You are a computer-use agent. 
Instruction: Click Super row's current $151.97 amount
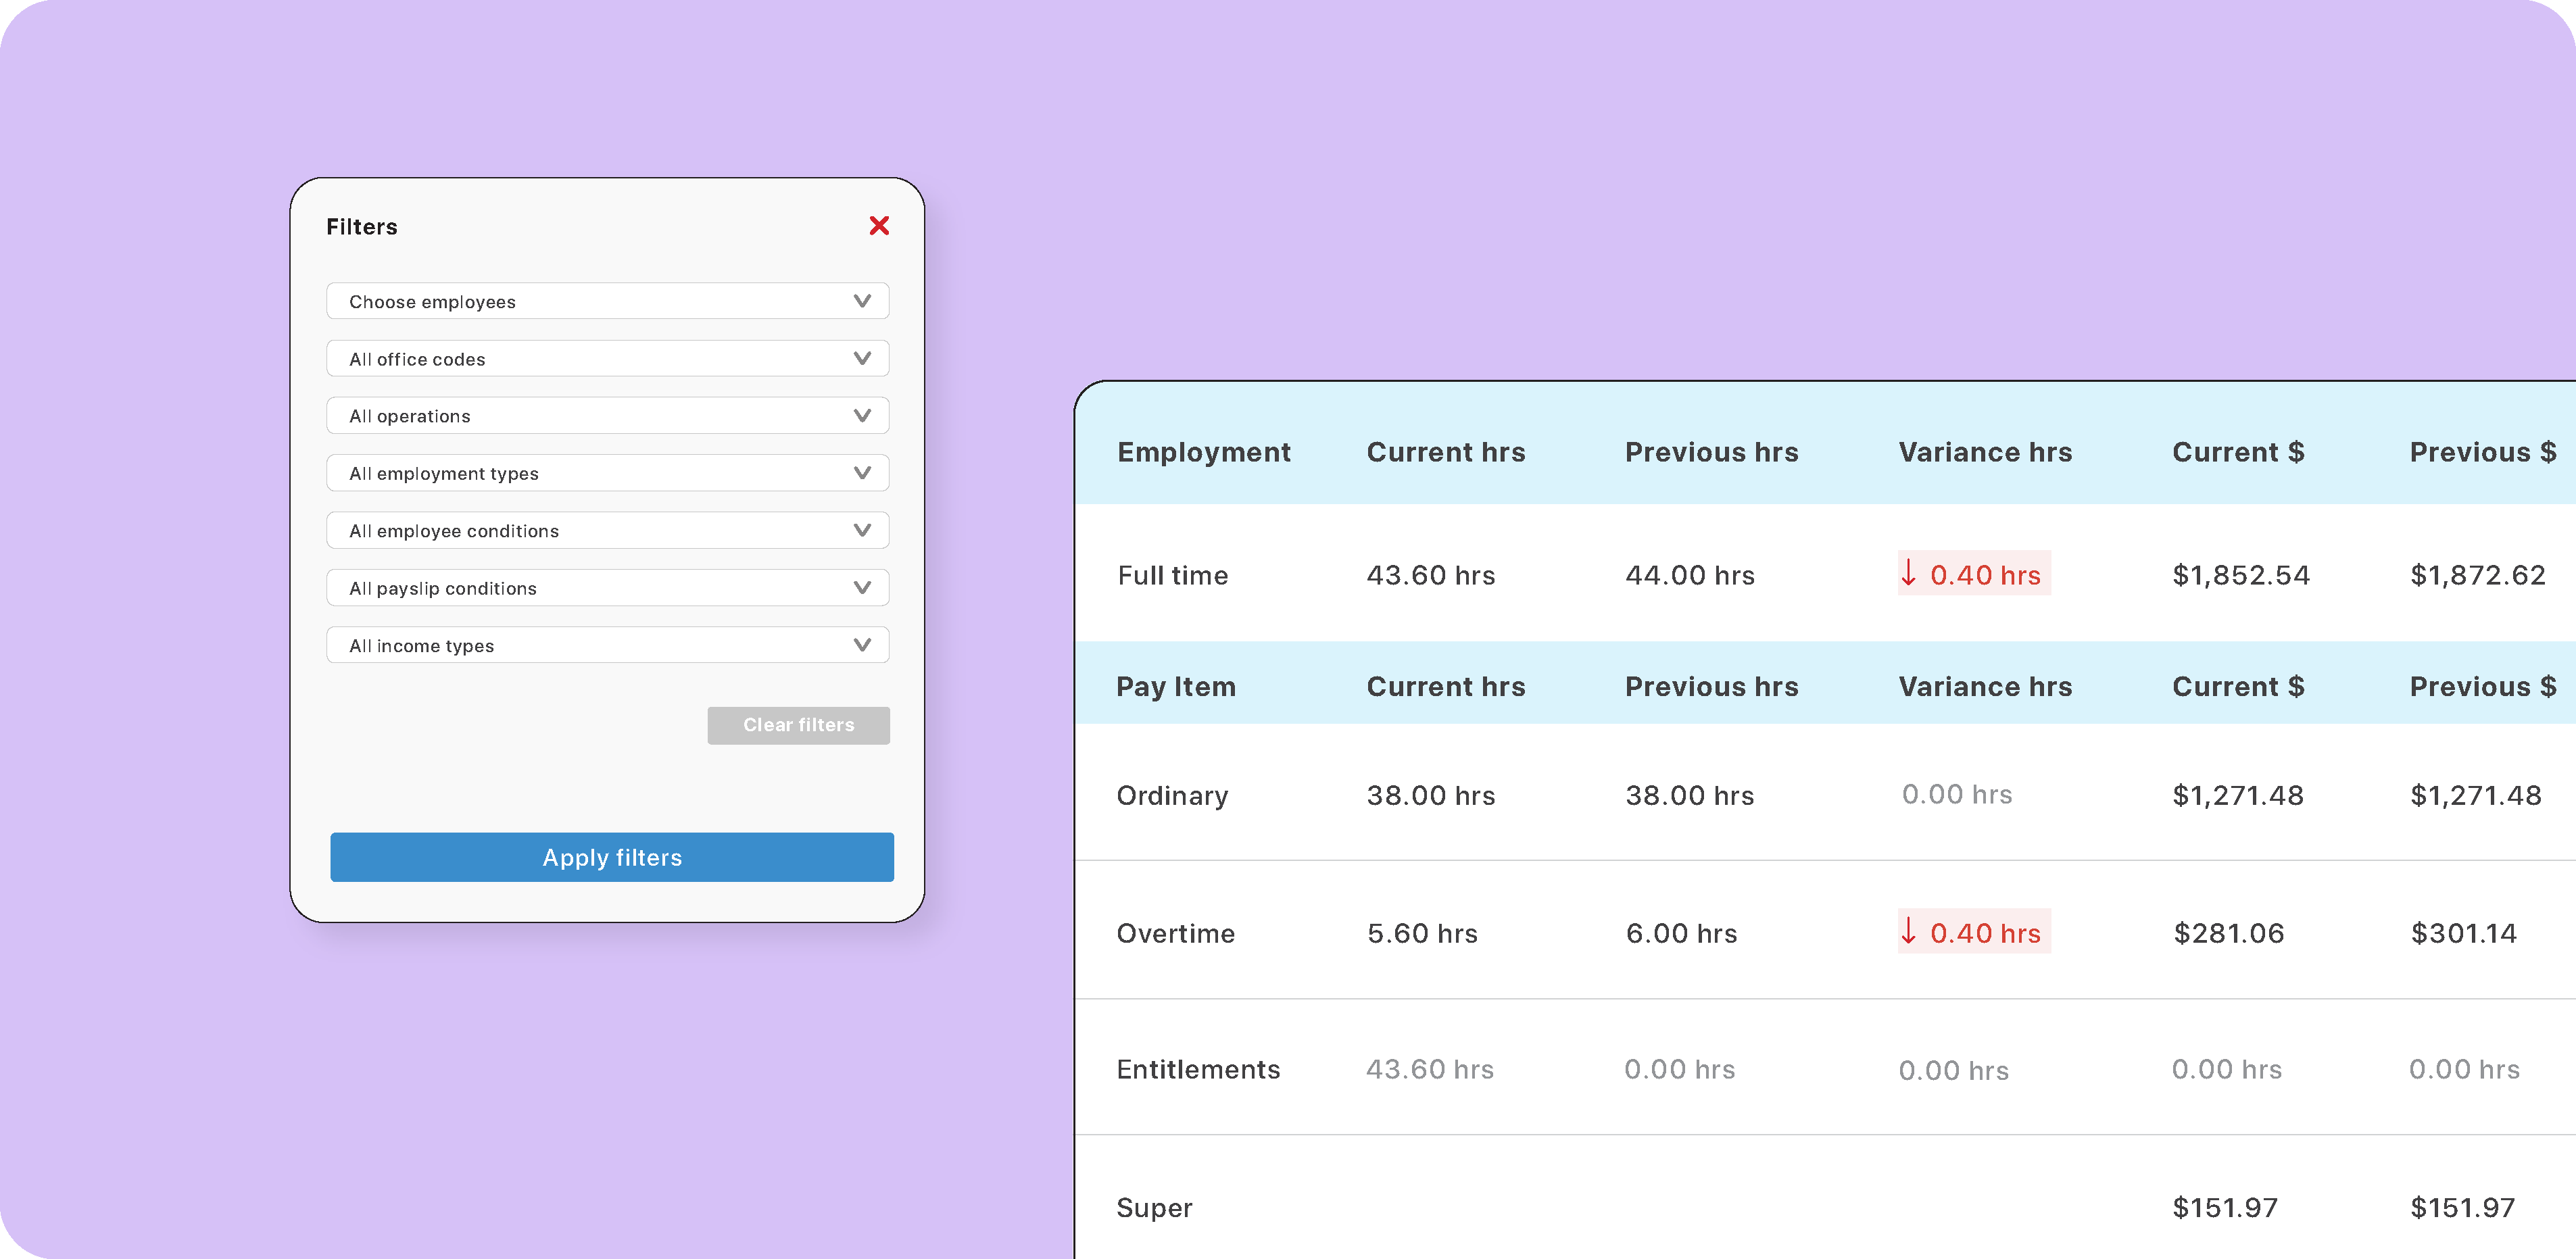[x=2225, y=1208]
